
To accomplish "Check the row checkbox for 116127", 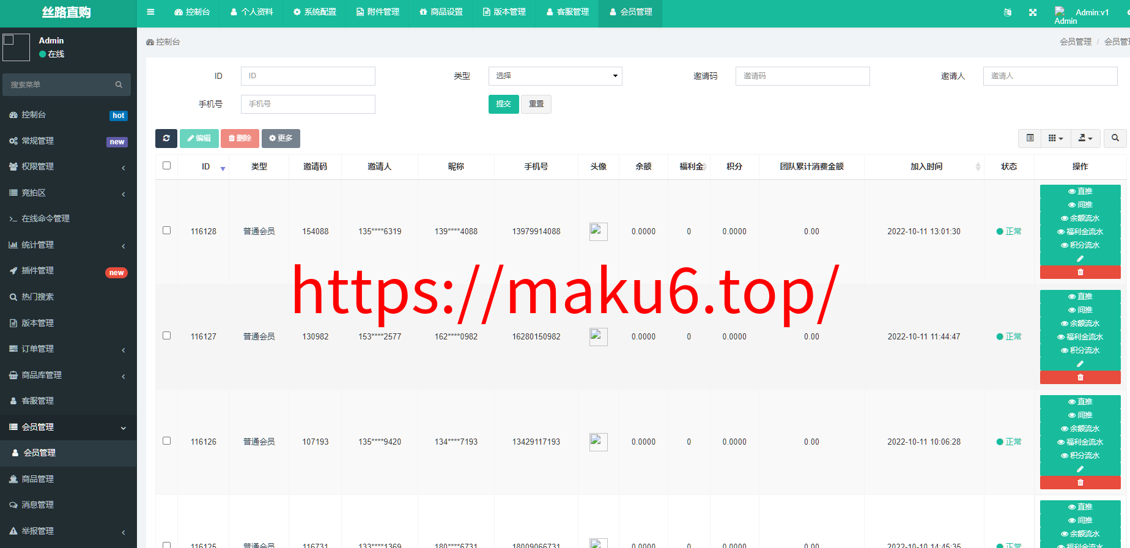I will click(x=166, y=335).
